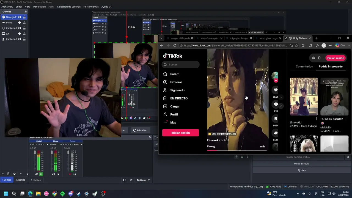Open Steam from the taskbar
The width and height of the screenshot is (352, 198).
78,194
